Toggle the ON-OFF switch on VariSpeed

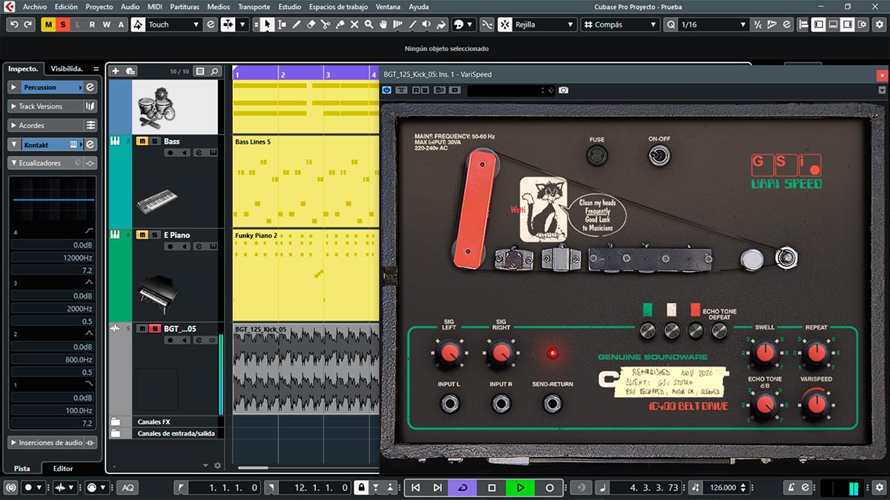658,156
